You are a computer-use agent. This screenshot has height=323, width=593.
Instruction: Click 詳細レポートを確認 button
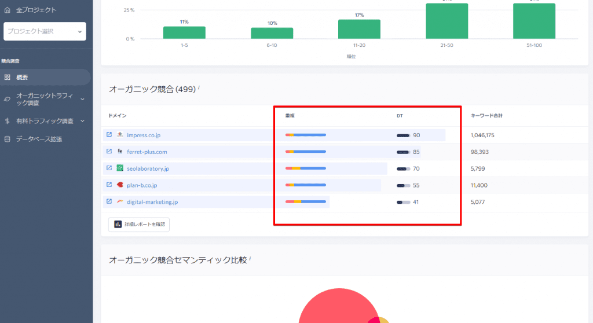tap(139, 224)
